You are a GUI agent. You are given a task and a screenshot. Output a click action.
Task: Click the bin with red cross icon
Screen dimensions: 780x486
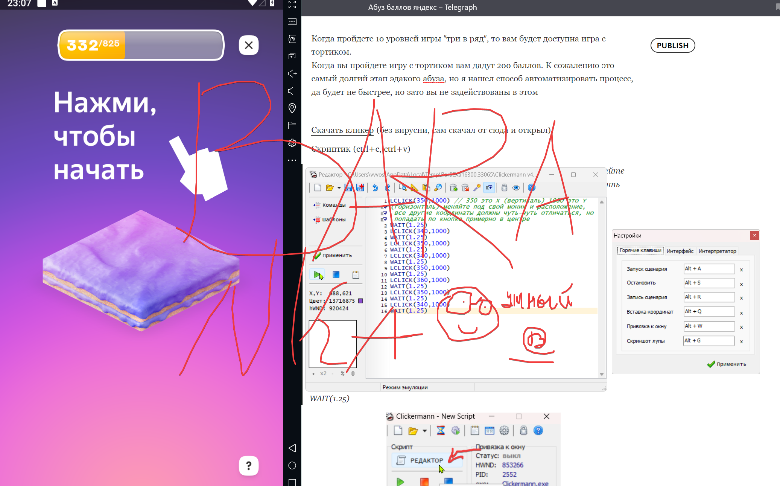click(465, 187)
